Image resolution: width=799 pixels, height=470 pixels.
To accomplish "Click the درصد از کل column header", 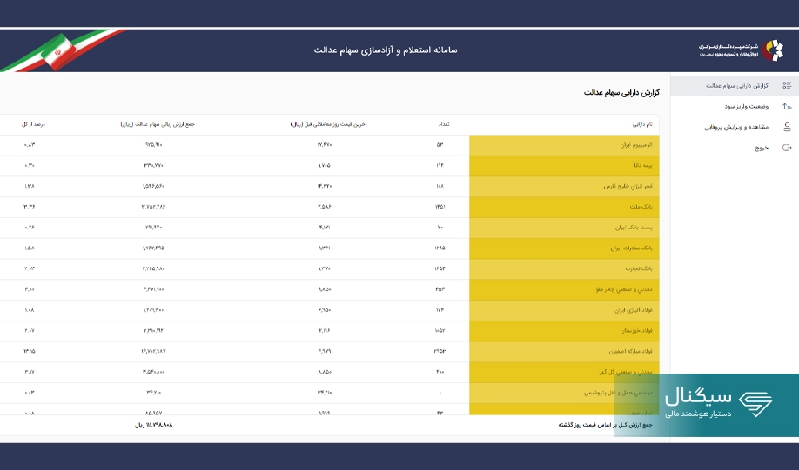I will pos(32,124).
